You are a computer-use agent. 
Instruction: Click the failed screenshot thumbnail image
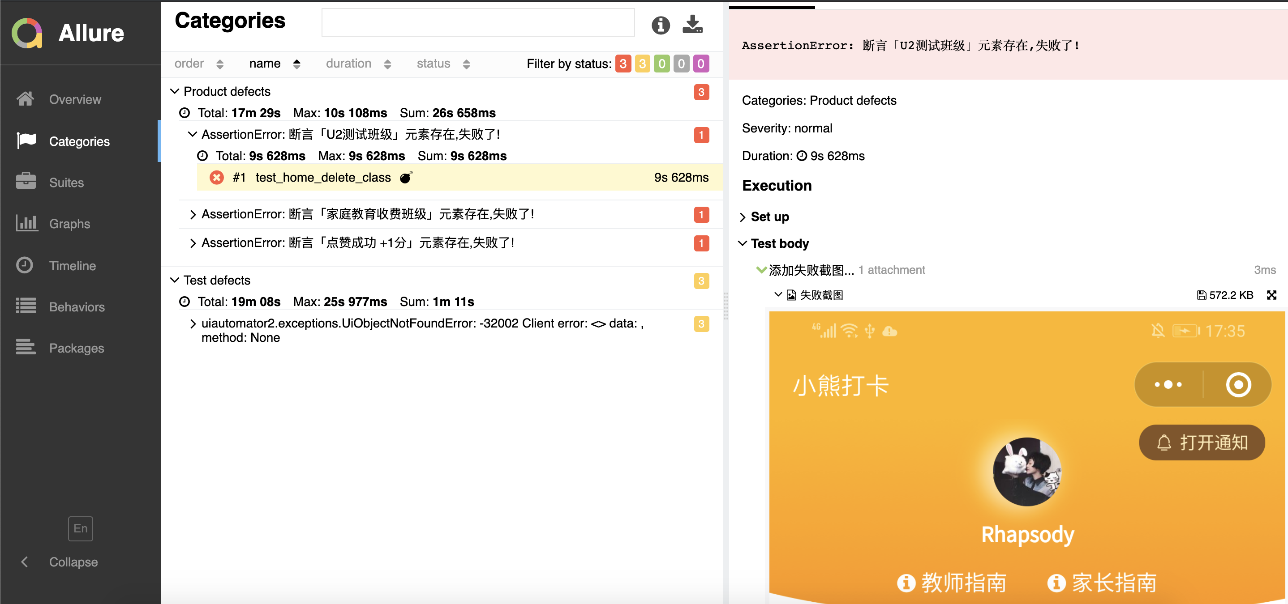click(1026, 458)
